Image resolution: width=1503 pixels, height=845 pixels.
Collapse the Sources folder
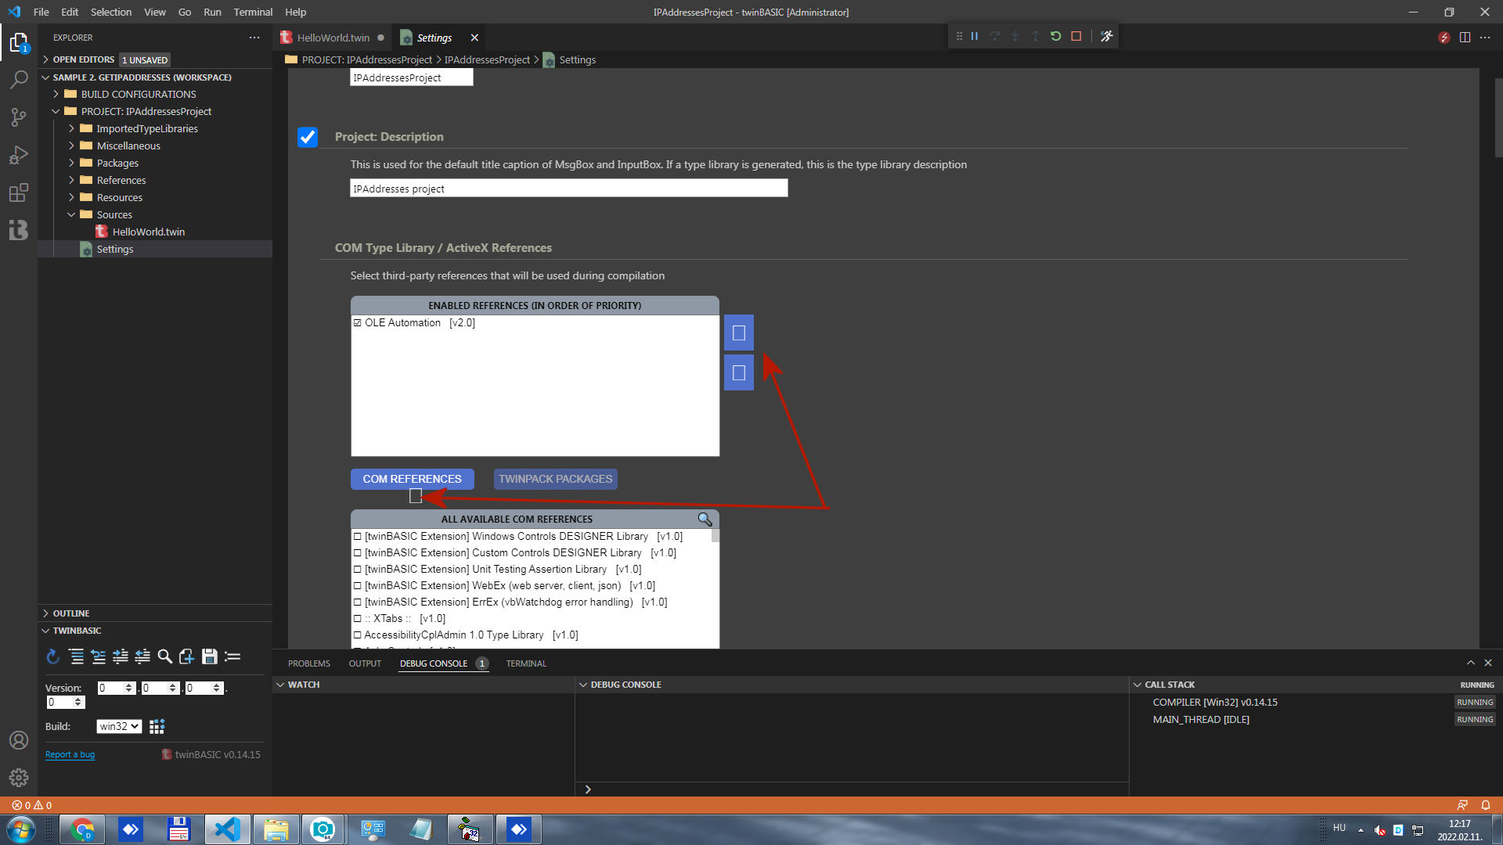point(71,214)
